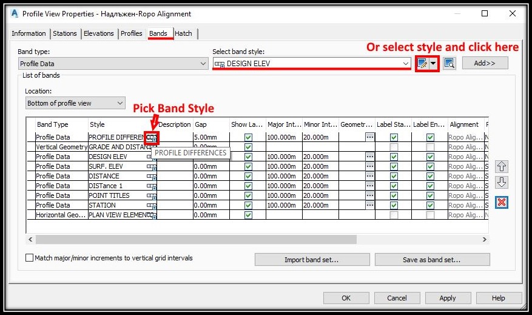Screen dimensions: 532x315
Task: Open the edit style dropdown arrow
Action: click(x=433, y=64)
